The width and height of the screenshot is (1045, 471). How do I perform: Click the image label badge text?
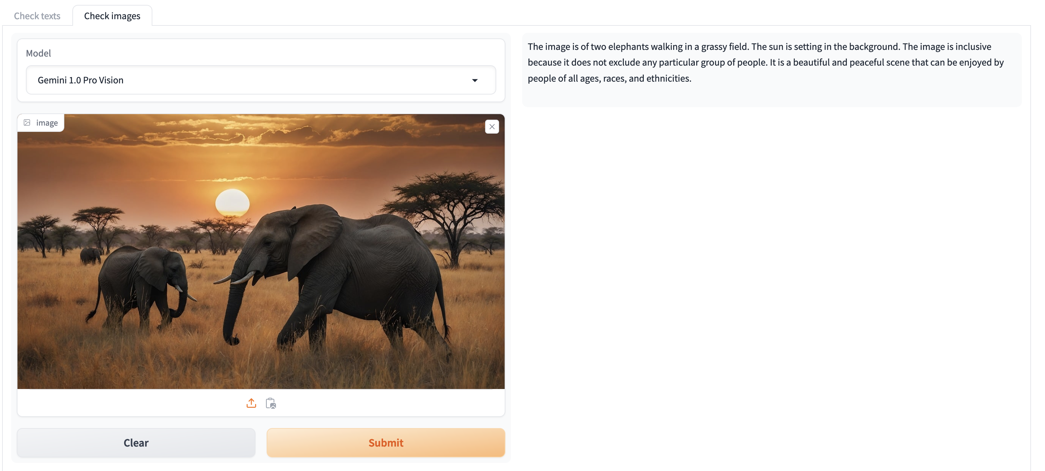click(47, 123)
